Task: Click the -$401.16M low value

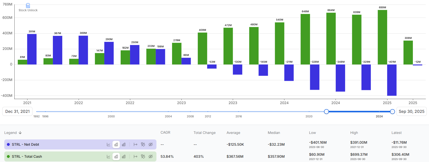Action: pyautogui.click(x=318, y=142)
